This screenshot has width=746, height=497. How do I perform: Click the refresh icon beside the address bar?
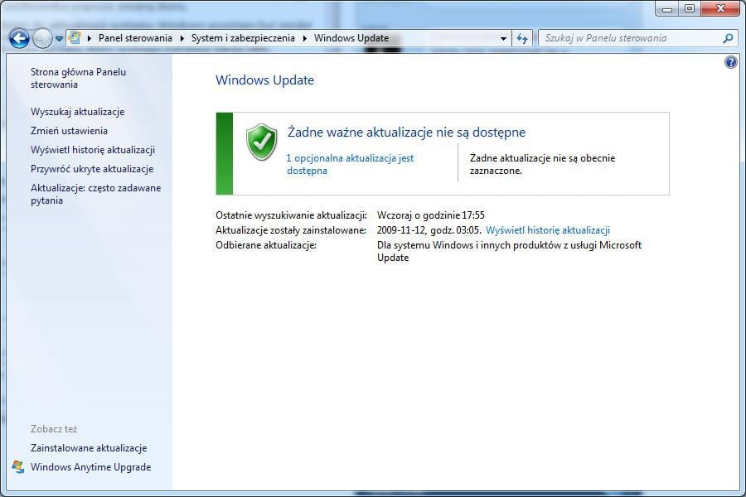tap(521, 38)
